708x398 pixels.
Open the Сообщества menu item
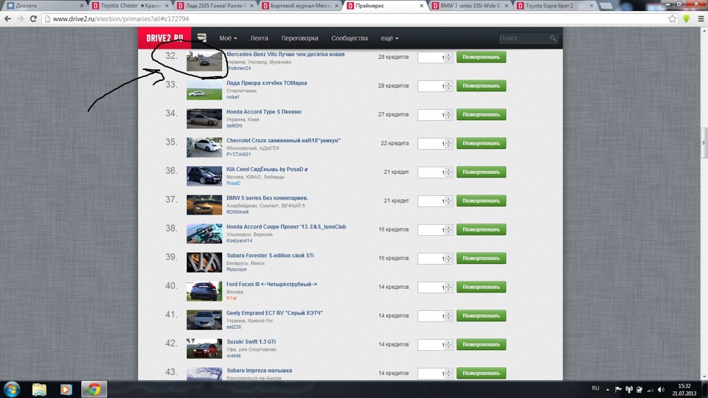point(350,38)
